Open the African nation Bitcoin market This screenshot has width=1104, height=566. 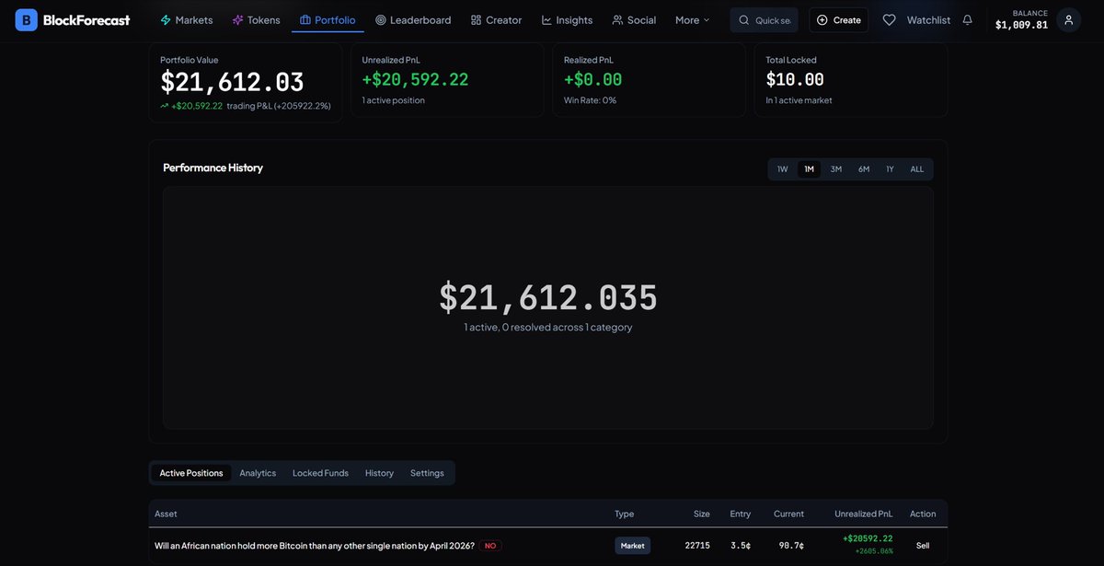[315, 546]
